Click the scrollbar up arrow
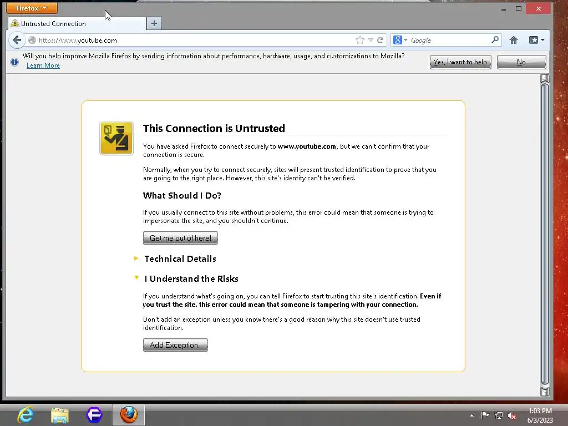Image resolution: width=568 pixels, height=426 pixels. (x=545, y=78)
